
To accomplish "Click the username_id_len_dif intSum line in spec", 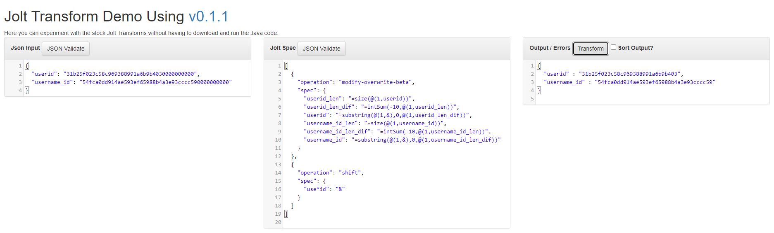I will click(397, 132).
